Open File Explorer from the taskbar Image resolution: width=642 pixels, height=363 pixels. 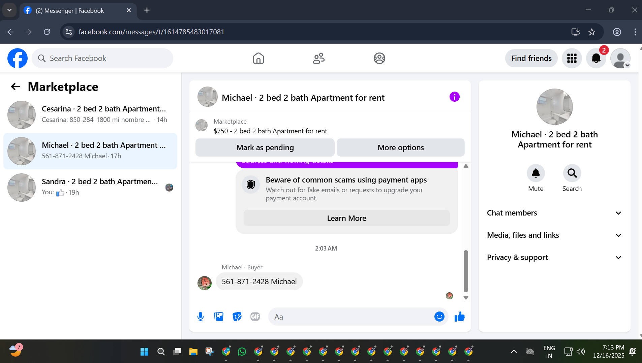point(193,352)
